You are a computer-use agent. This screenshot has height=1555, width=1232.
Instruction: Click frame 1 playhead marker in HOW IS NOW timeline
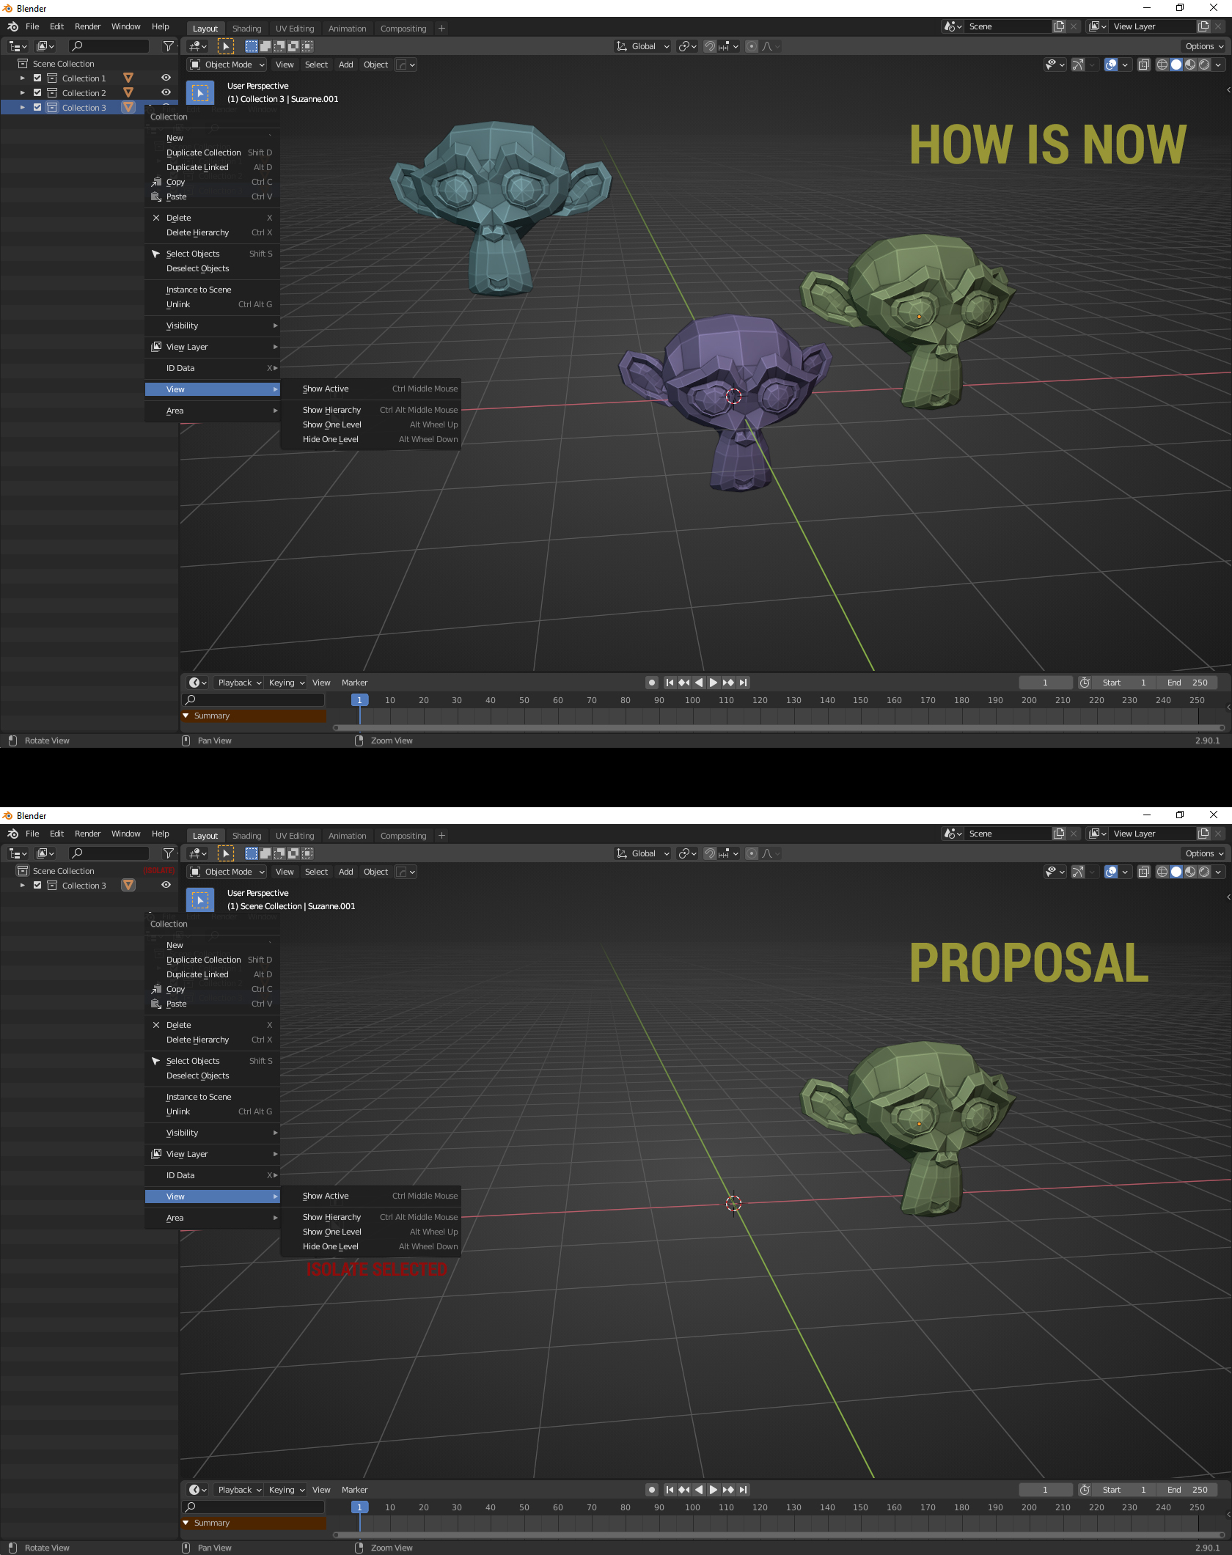(x=359, y=700)
